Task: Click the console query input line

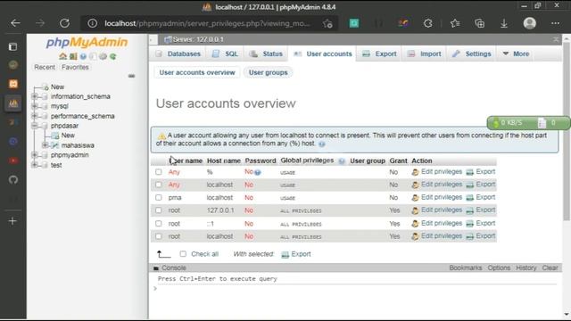Action: 357,288
